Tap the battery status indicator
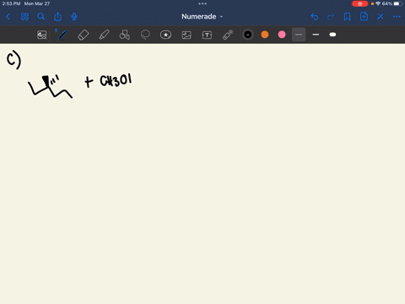 (398, 3)
